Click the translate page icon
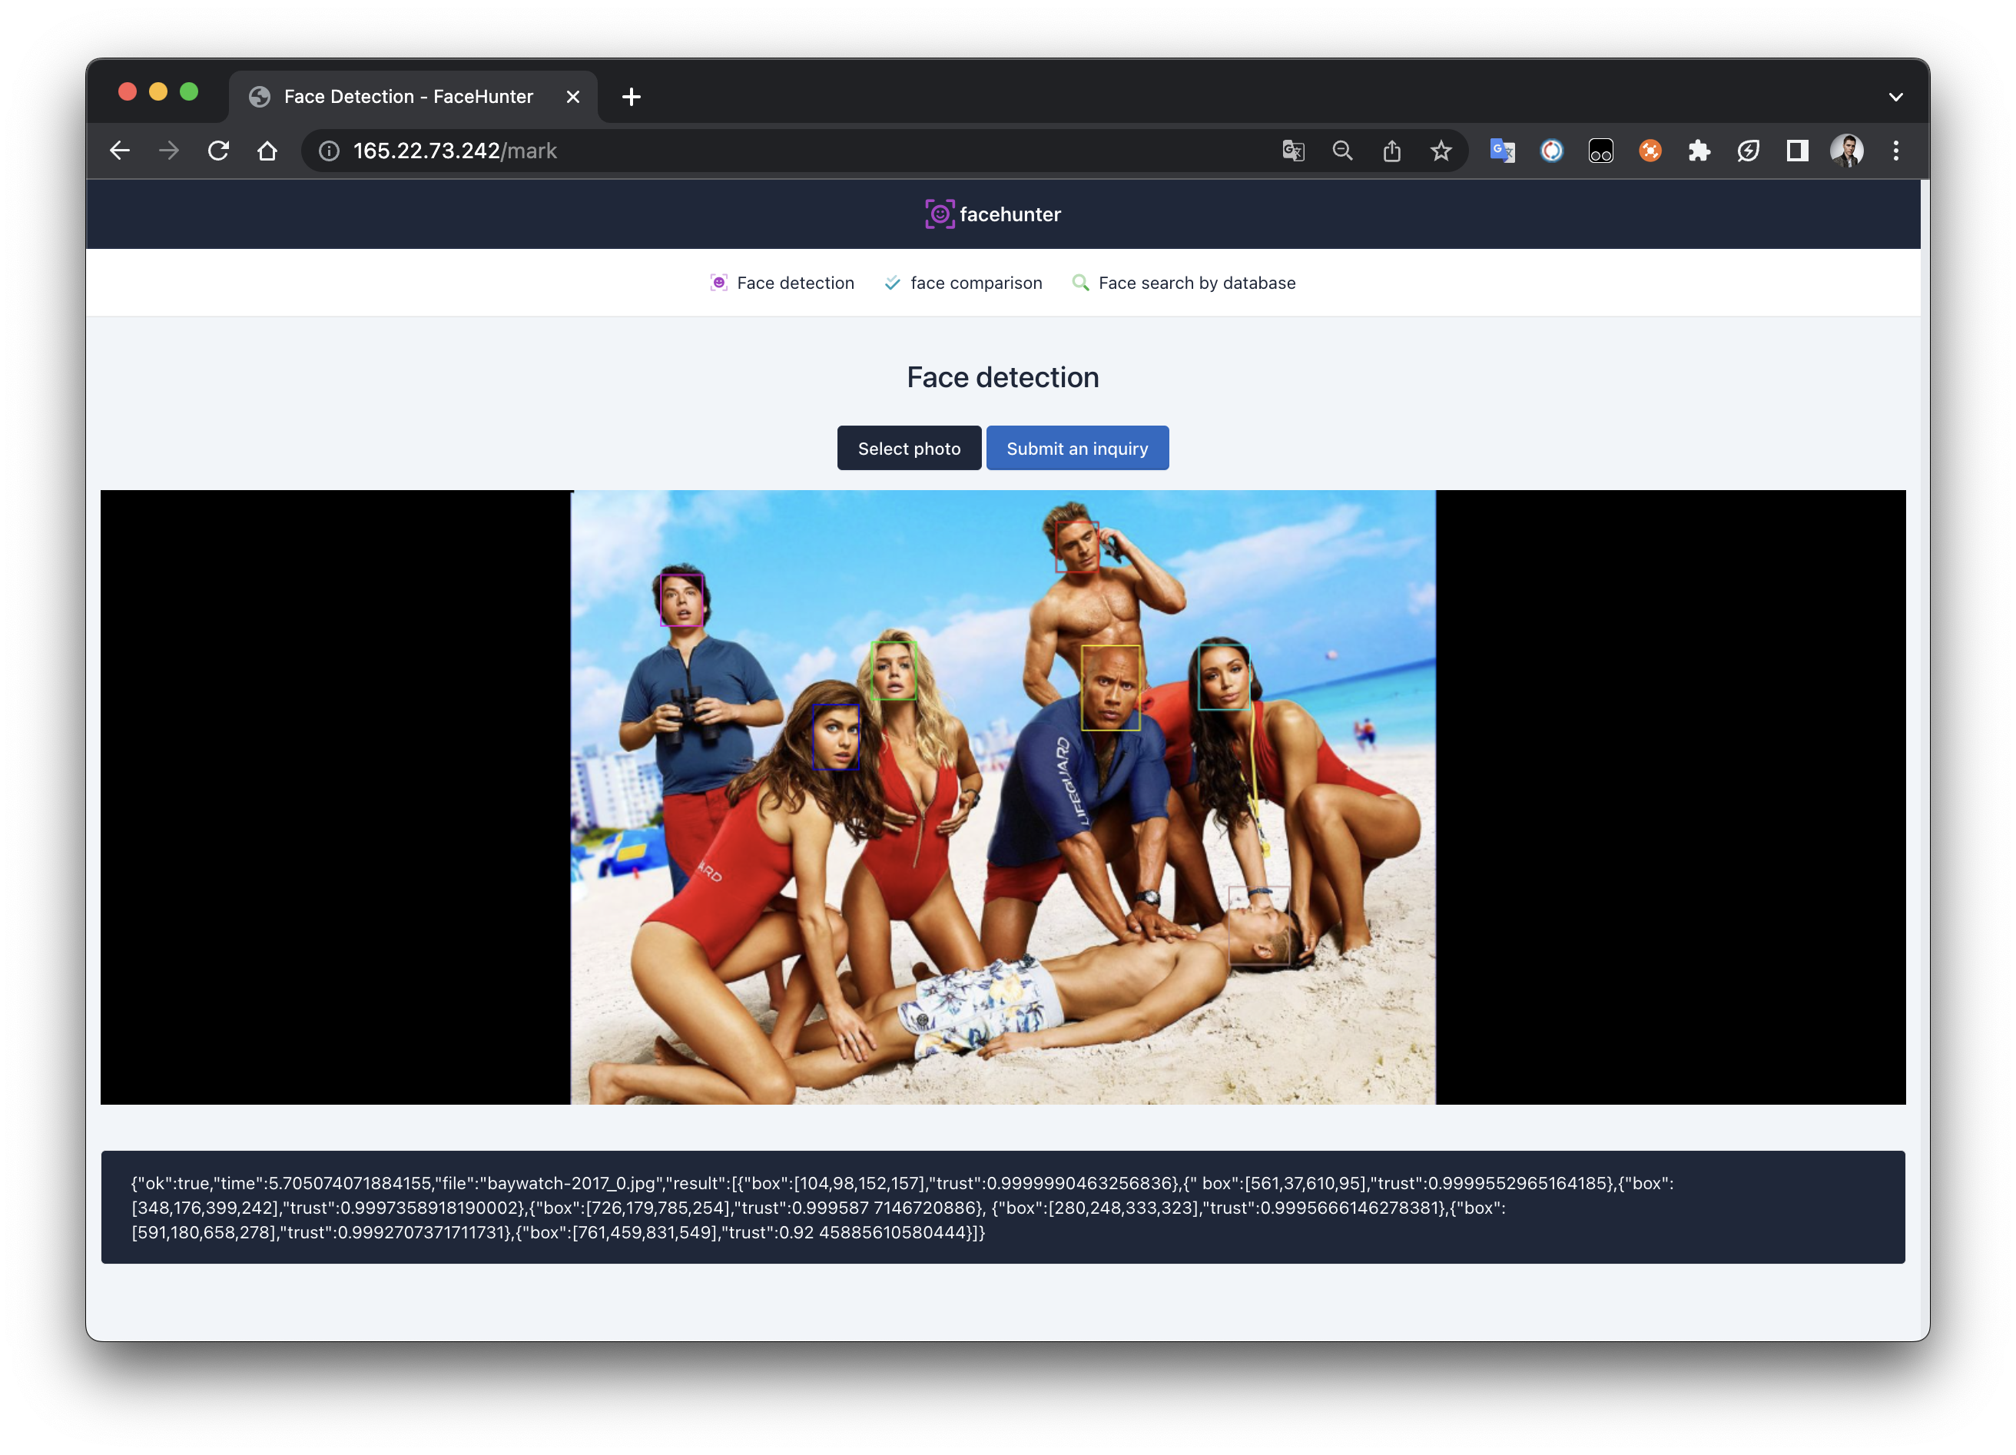Viewport: 2016px width, 1455px height. click(1293, 151)
